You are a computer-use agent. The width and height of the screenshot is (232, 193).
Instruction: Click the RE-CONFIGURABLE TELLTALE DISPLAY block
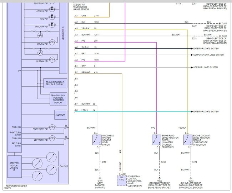(x=55, y=83)
